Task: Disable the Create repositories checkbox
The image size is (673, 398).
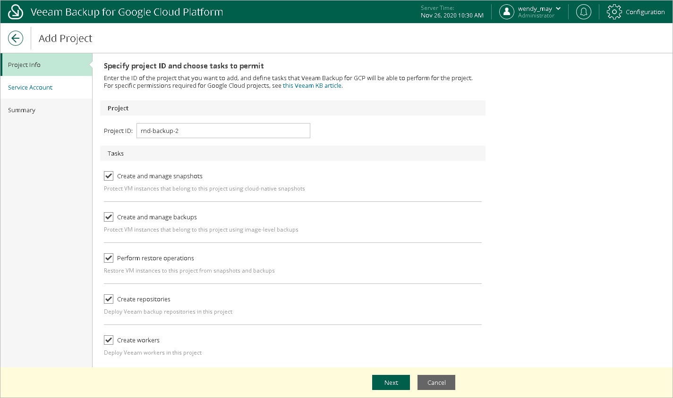Action: point(109,299)
